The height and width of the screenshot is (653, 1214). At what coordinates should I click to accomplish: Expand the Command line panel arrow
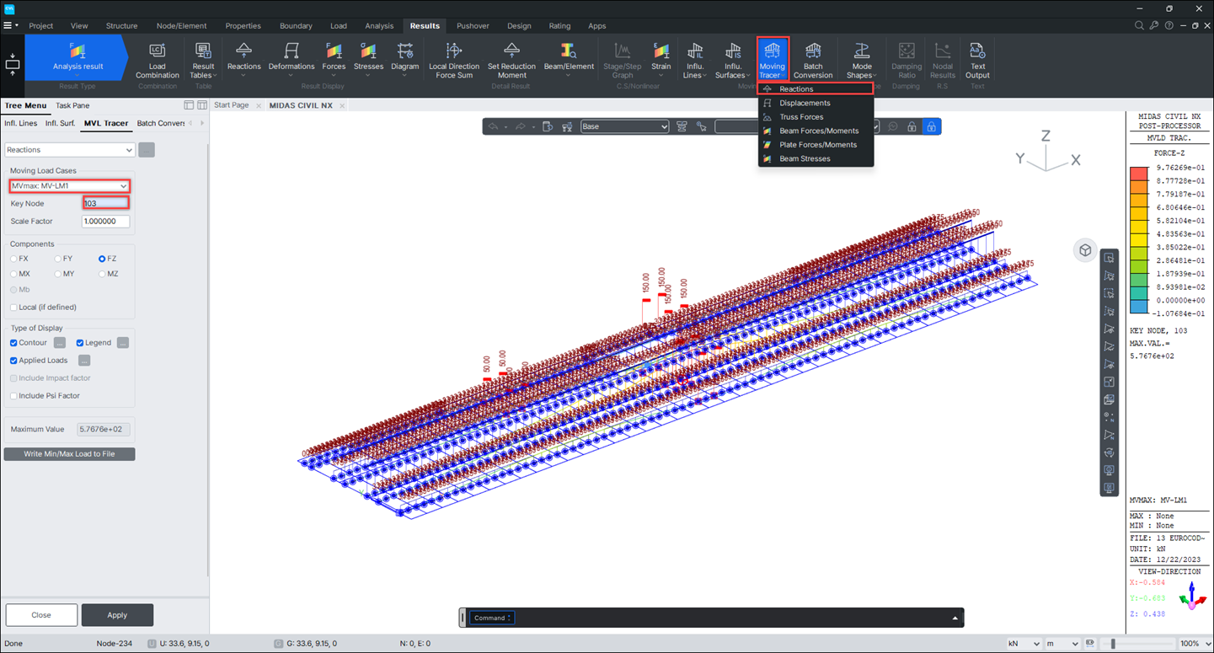955,618
